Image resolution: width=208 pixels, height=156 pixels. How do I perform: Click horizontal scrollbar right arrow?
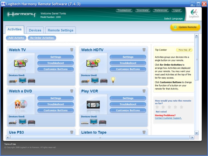(x=192, y=137)
